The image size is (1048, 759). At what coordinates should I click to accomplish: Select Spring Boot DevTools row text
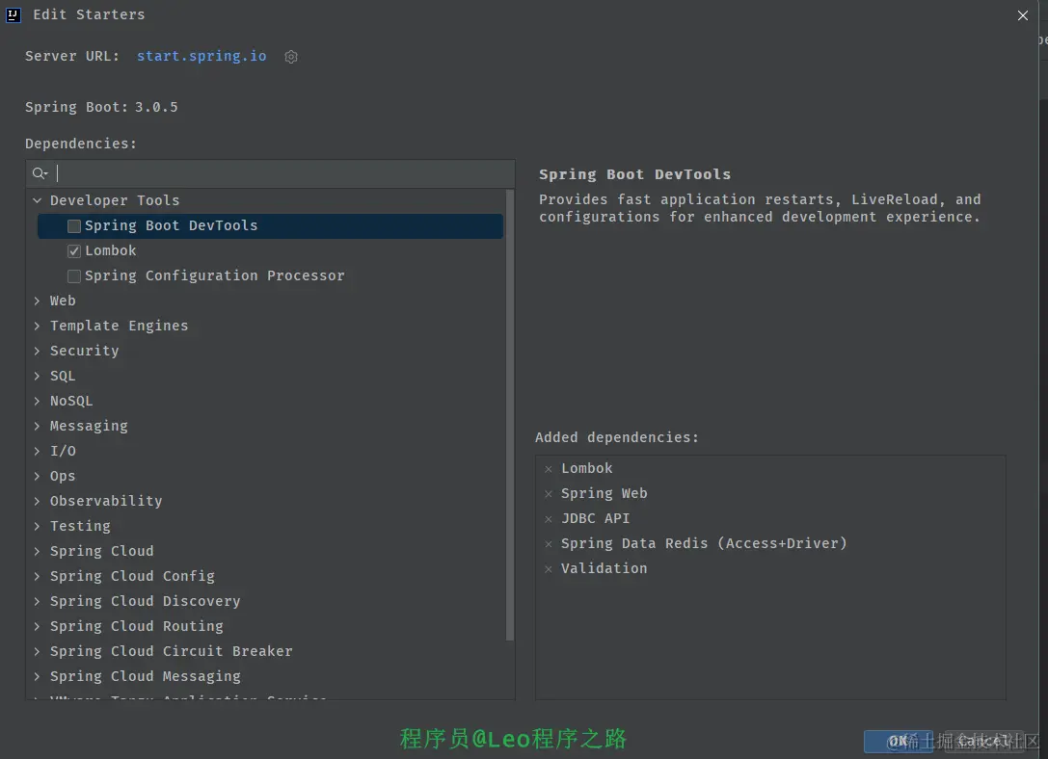coord(171,225)
